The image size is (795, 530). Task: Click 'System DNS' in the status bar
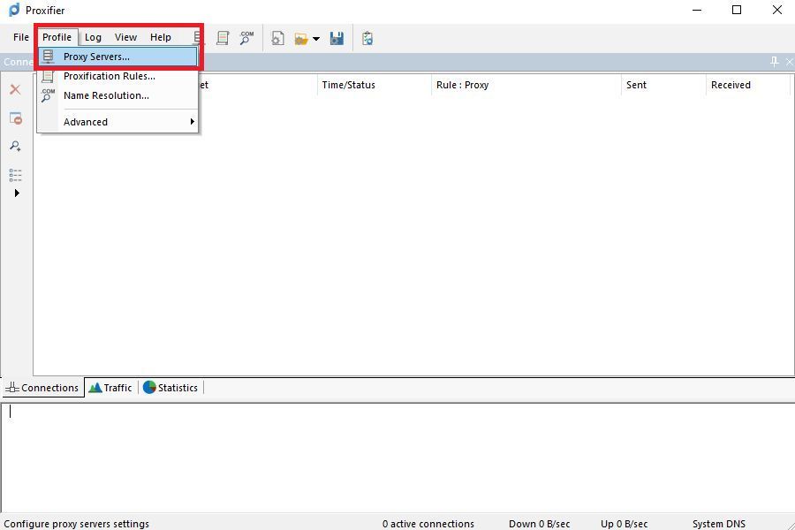[718, 524]
